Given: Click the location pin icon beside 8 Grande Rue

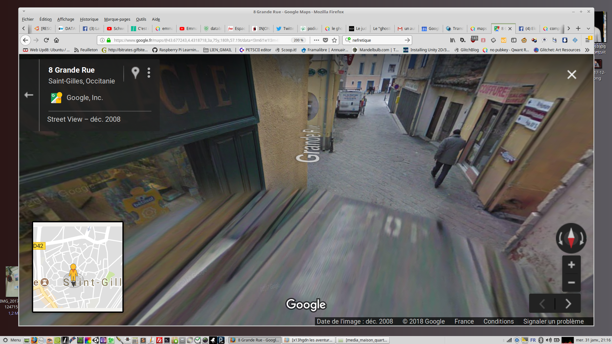Looking at the screenshot, I should [x=135, y=73].
